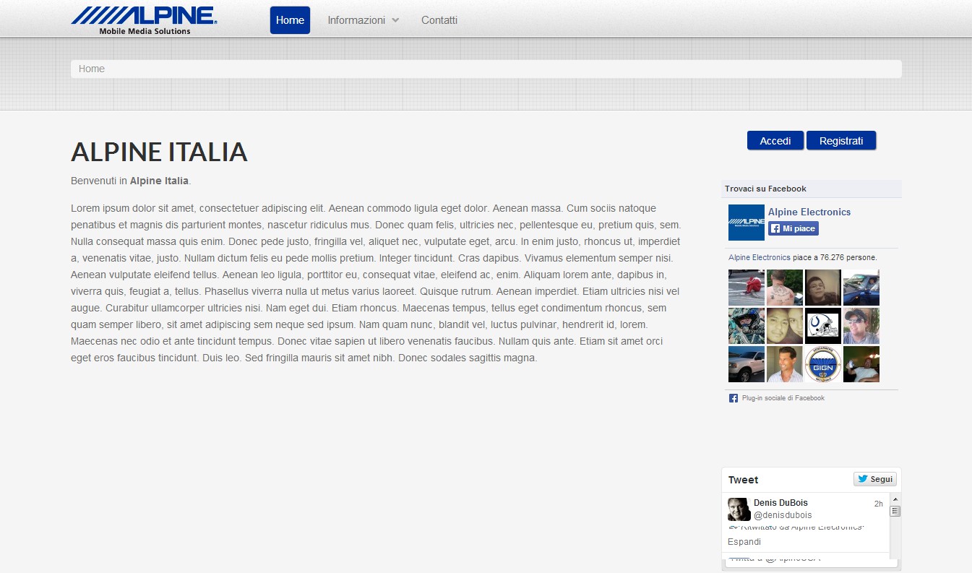Image resolution: width=972 pixels, height=573 pixels.
Task: Click the tweet list scrollbar thumb
Action: pos(895,511)
